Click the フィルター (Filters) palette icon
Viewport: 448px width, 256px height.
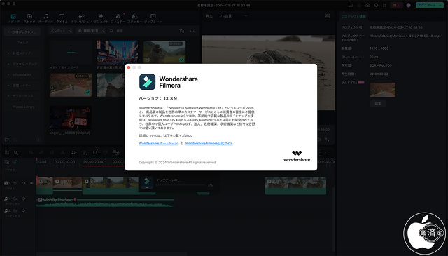click(x=118, y=16)
